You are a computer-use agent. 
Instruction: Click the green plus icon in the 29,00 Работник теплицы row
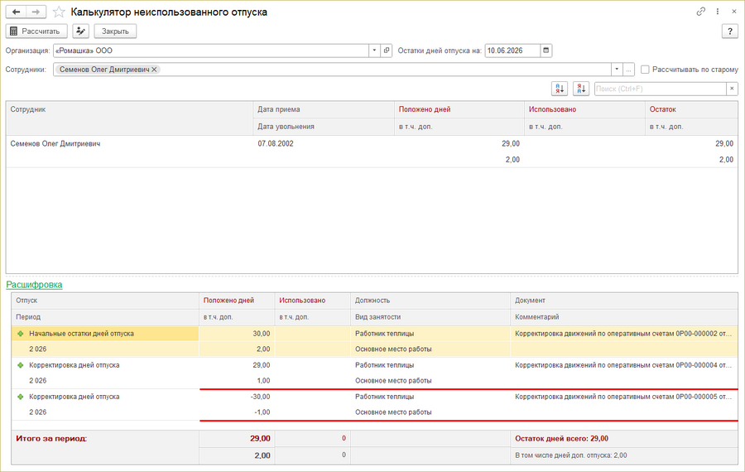click(21, 365)
